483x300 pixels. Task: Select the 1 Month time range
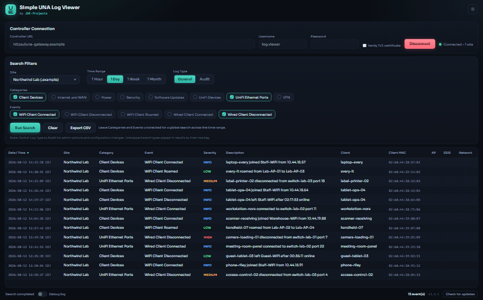[154, 79]
